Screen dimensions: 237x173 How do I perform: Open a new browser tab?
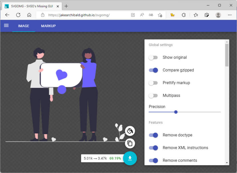click(x=66, y=6)
